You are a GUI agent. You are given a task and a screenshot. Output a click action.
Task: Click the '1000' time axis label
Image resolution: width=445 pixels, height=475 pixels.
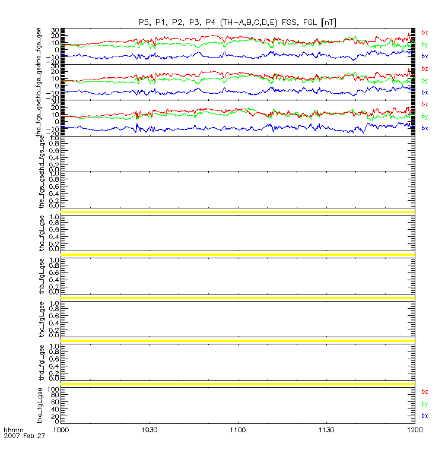pyautogui.click(x=61, y=430)
